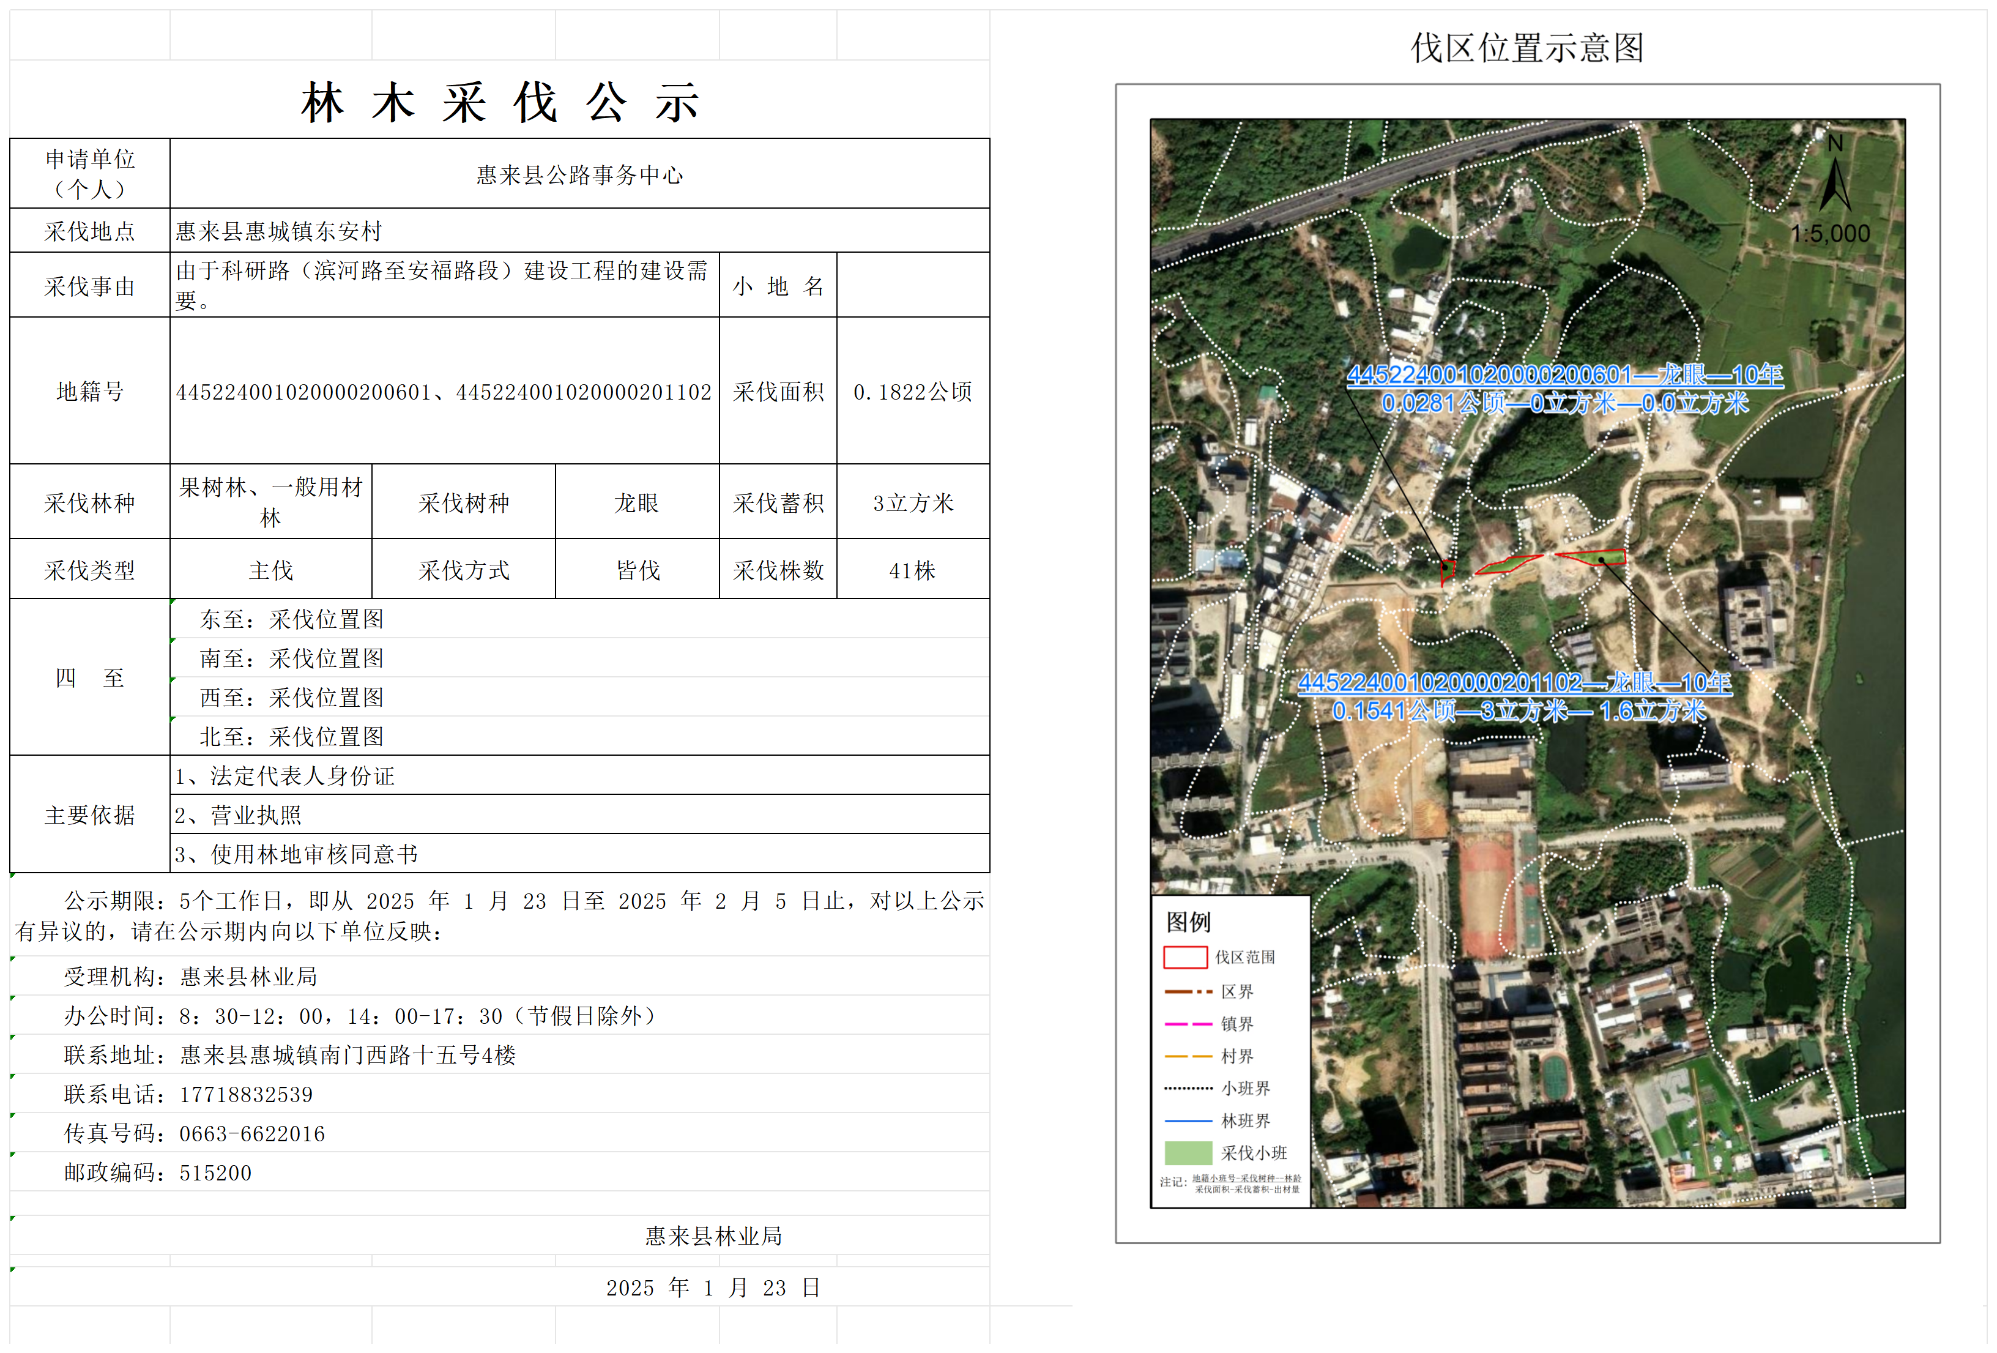Click the 公示期限 notice paragraph
Viewport: 1997px width, 1353px height.
point(500,915)
